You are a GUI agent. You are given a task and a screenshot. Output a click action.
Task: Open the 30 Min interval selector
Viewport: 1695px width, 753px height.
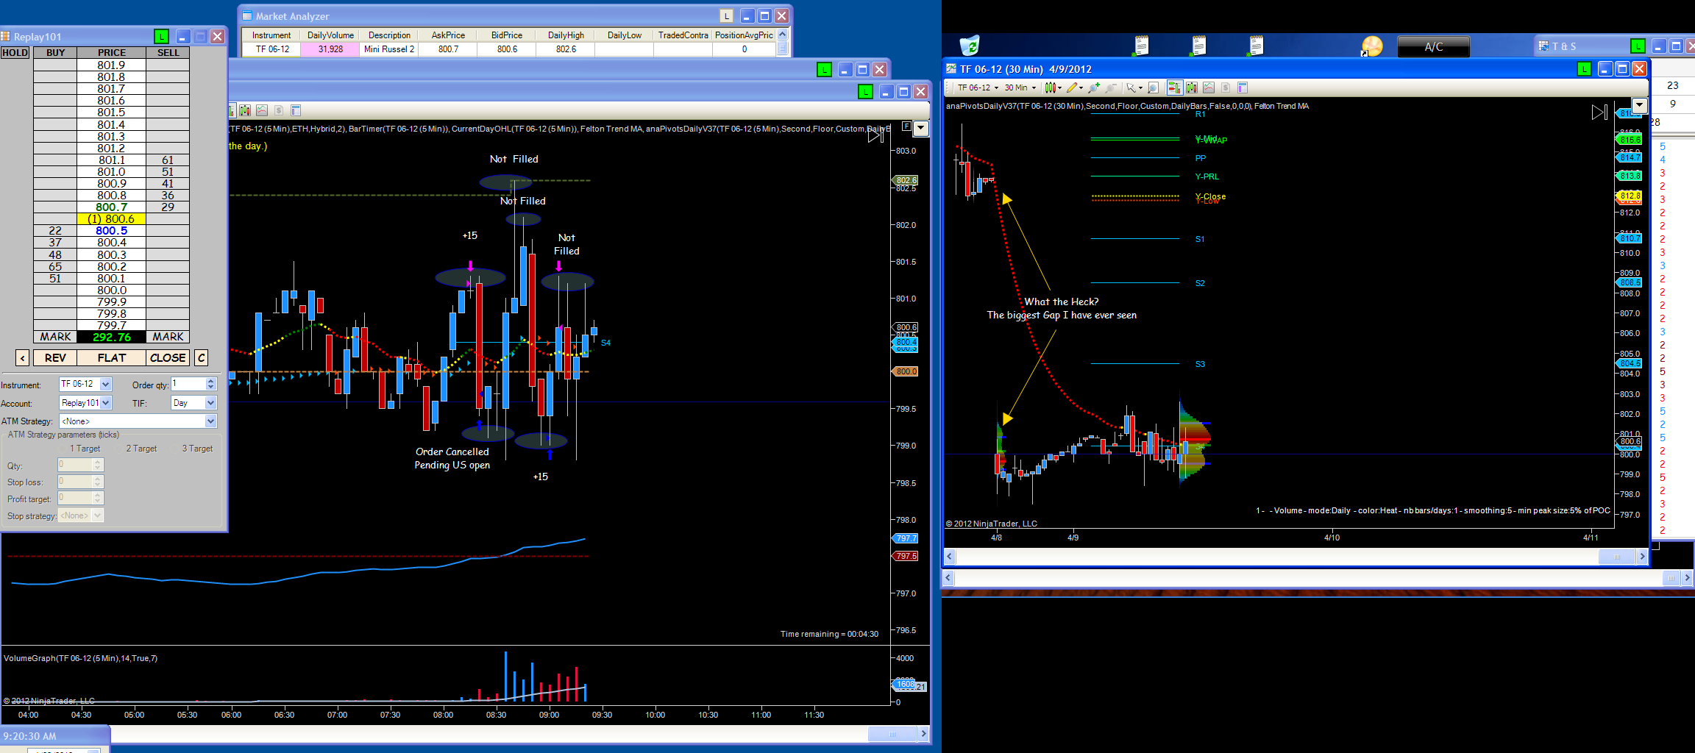click(1020, 88)
